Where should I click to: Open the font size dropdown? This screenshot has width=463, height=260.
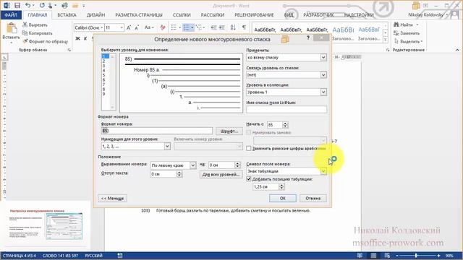[x=122, y=27]
